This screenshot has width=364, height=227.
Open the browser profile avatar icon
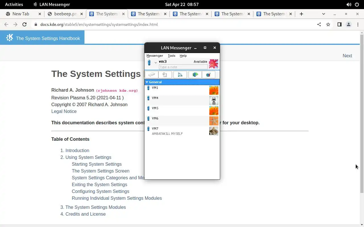coord(348,24)
